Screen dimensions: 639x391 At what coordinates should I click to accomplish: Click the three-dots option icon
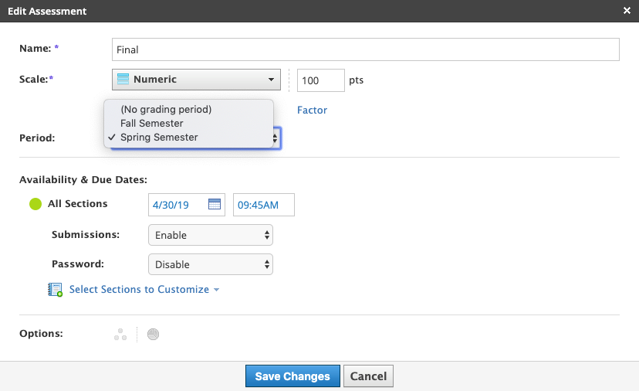(x=120, y=335)
